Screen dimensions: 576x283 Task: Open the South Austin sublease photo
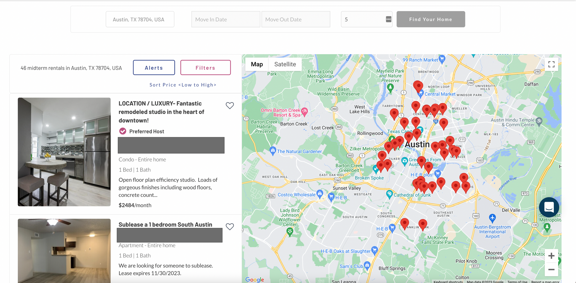tap(64, 251)
